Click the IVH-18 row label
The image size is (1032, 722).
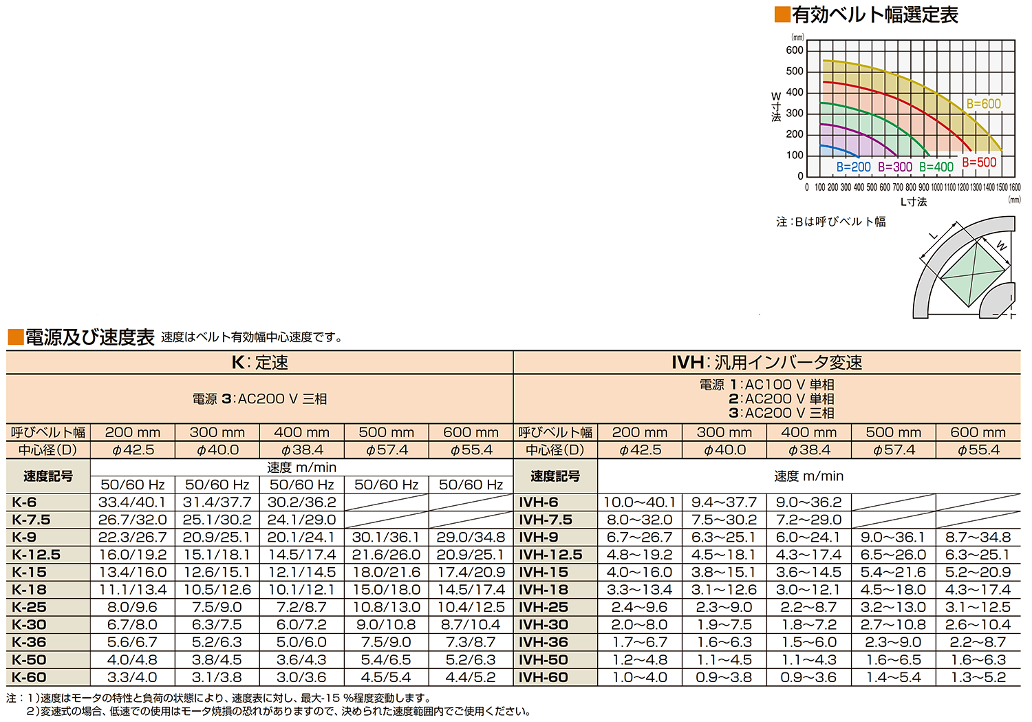[555, 590]
